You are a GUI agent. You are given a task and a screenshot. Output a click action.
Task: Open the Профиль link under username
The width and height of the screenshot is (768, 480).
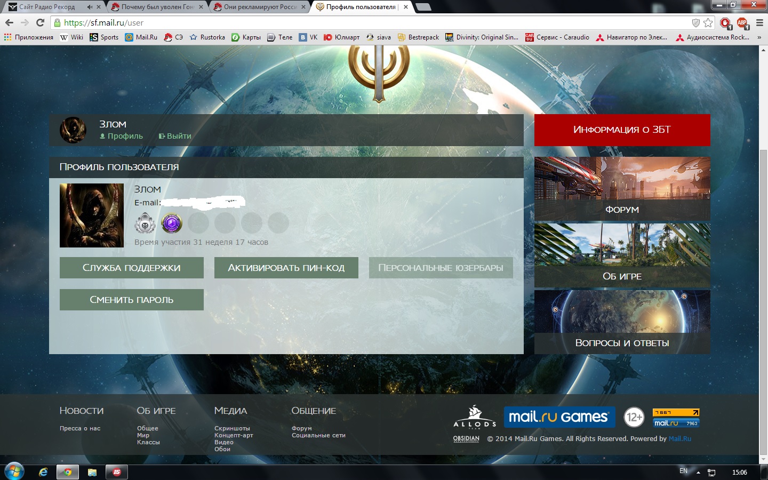pos(121,136)
